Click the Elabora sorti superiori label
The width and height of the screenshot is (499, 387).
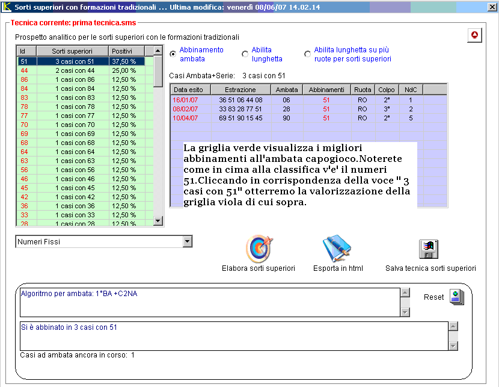point(259,268)
